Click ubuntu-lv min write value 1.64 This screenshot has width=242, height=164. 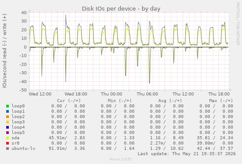129,149
